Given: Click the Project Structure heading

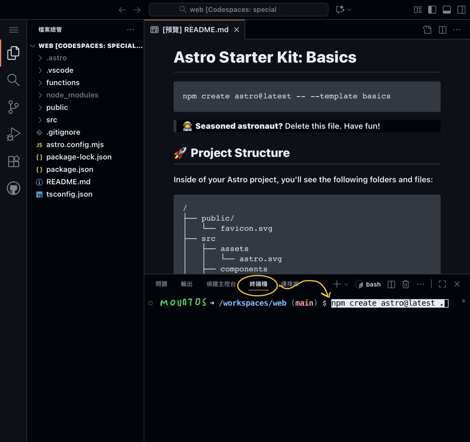Looking at the screenshot, I should point(231,153).
